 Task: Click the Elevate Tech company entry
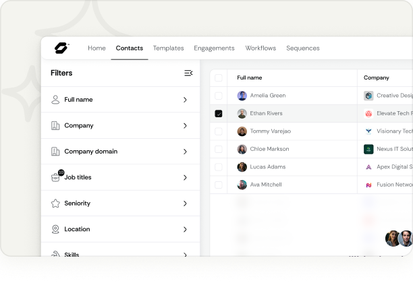[394, 114]
